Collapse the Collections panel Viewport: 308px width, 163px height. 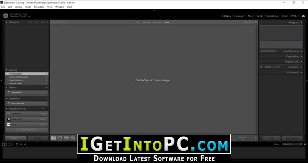click(x=7, y=98)
